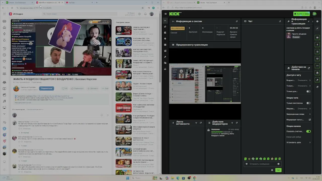322x181 pixels.
Task: Open VK Video notifications bell
Action: click(x=145, y=14)
